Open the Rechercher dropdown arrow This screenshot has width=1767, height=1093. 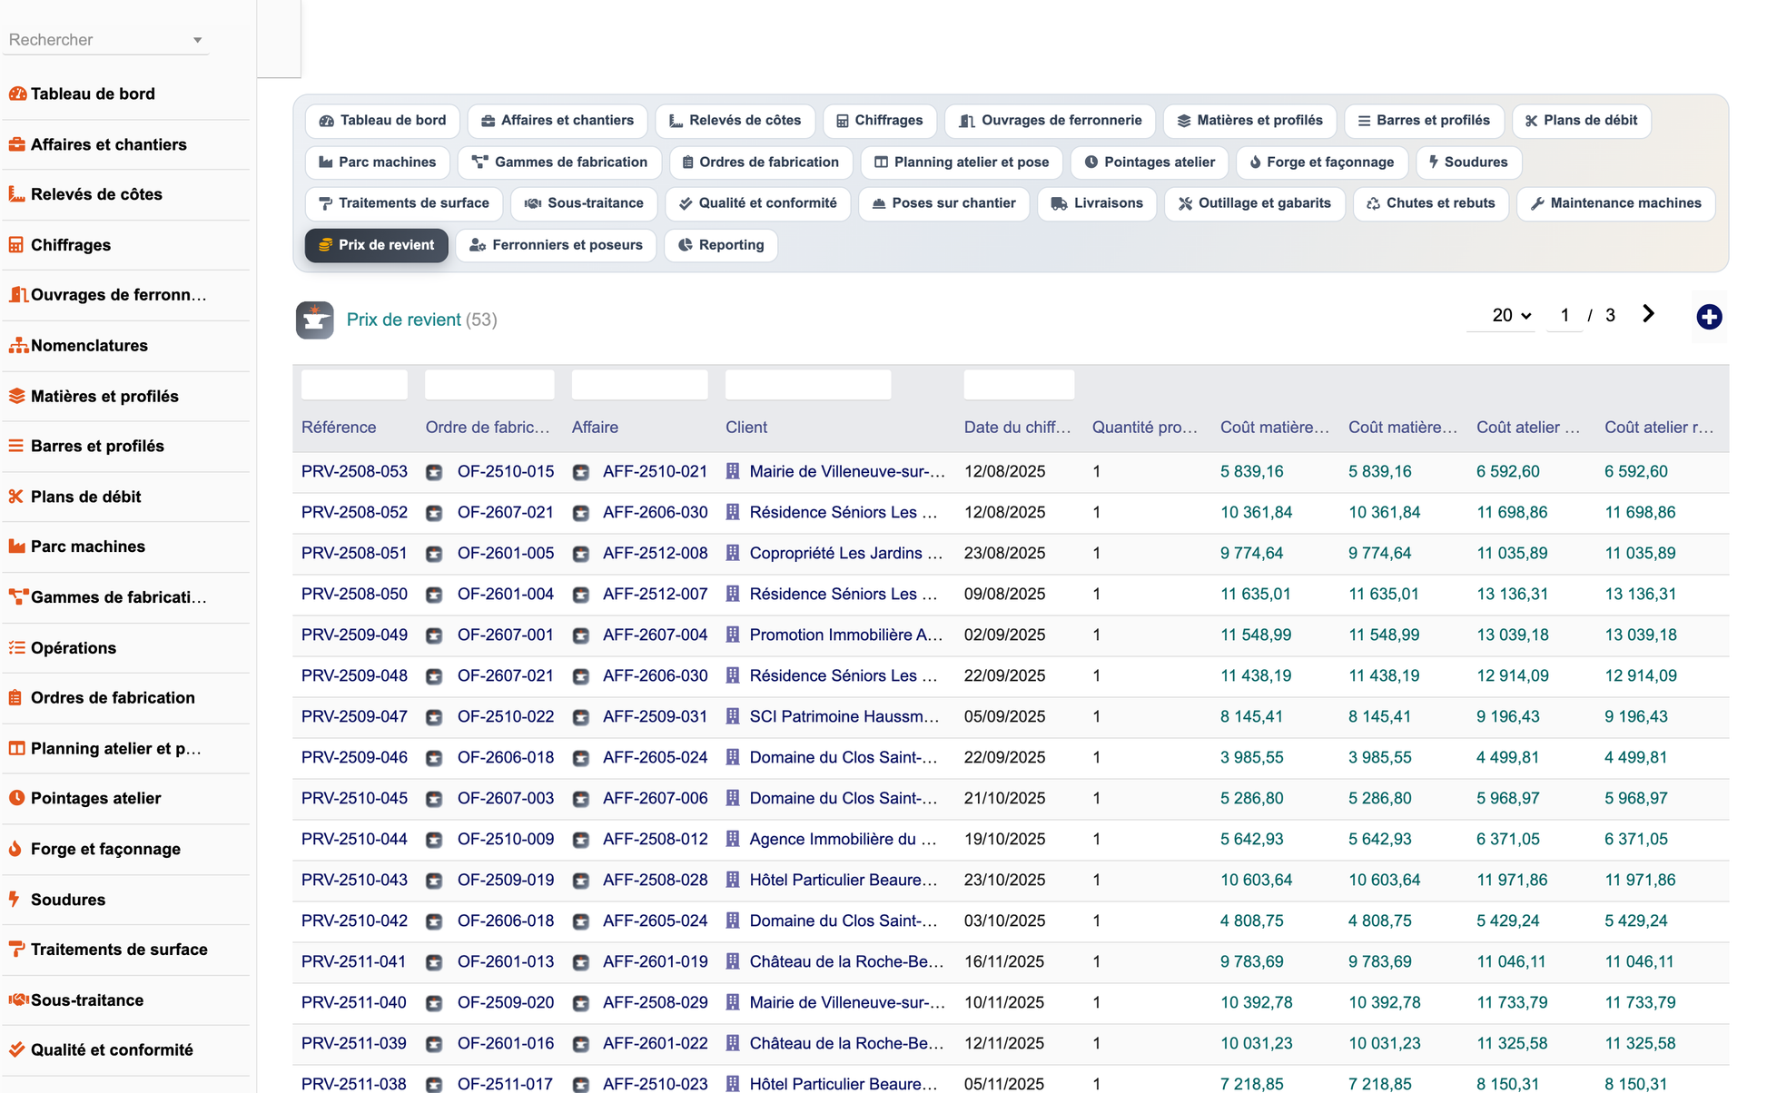(x=197, y=40)
